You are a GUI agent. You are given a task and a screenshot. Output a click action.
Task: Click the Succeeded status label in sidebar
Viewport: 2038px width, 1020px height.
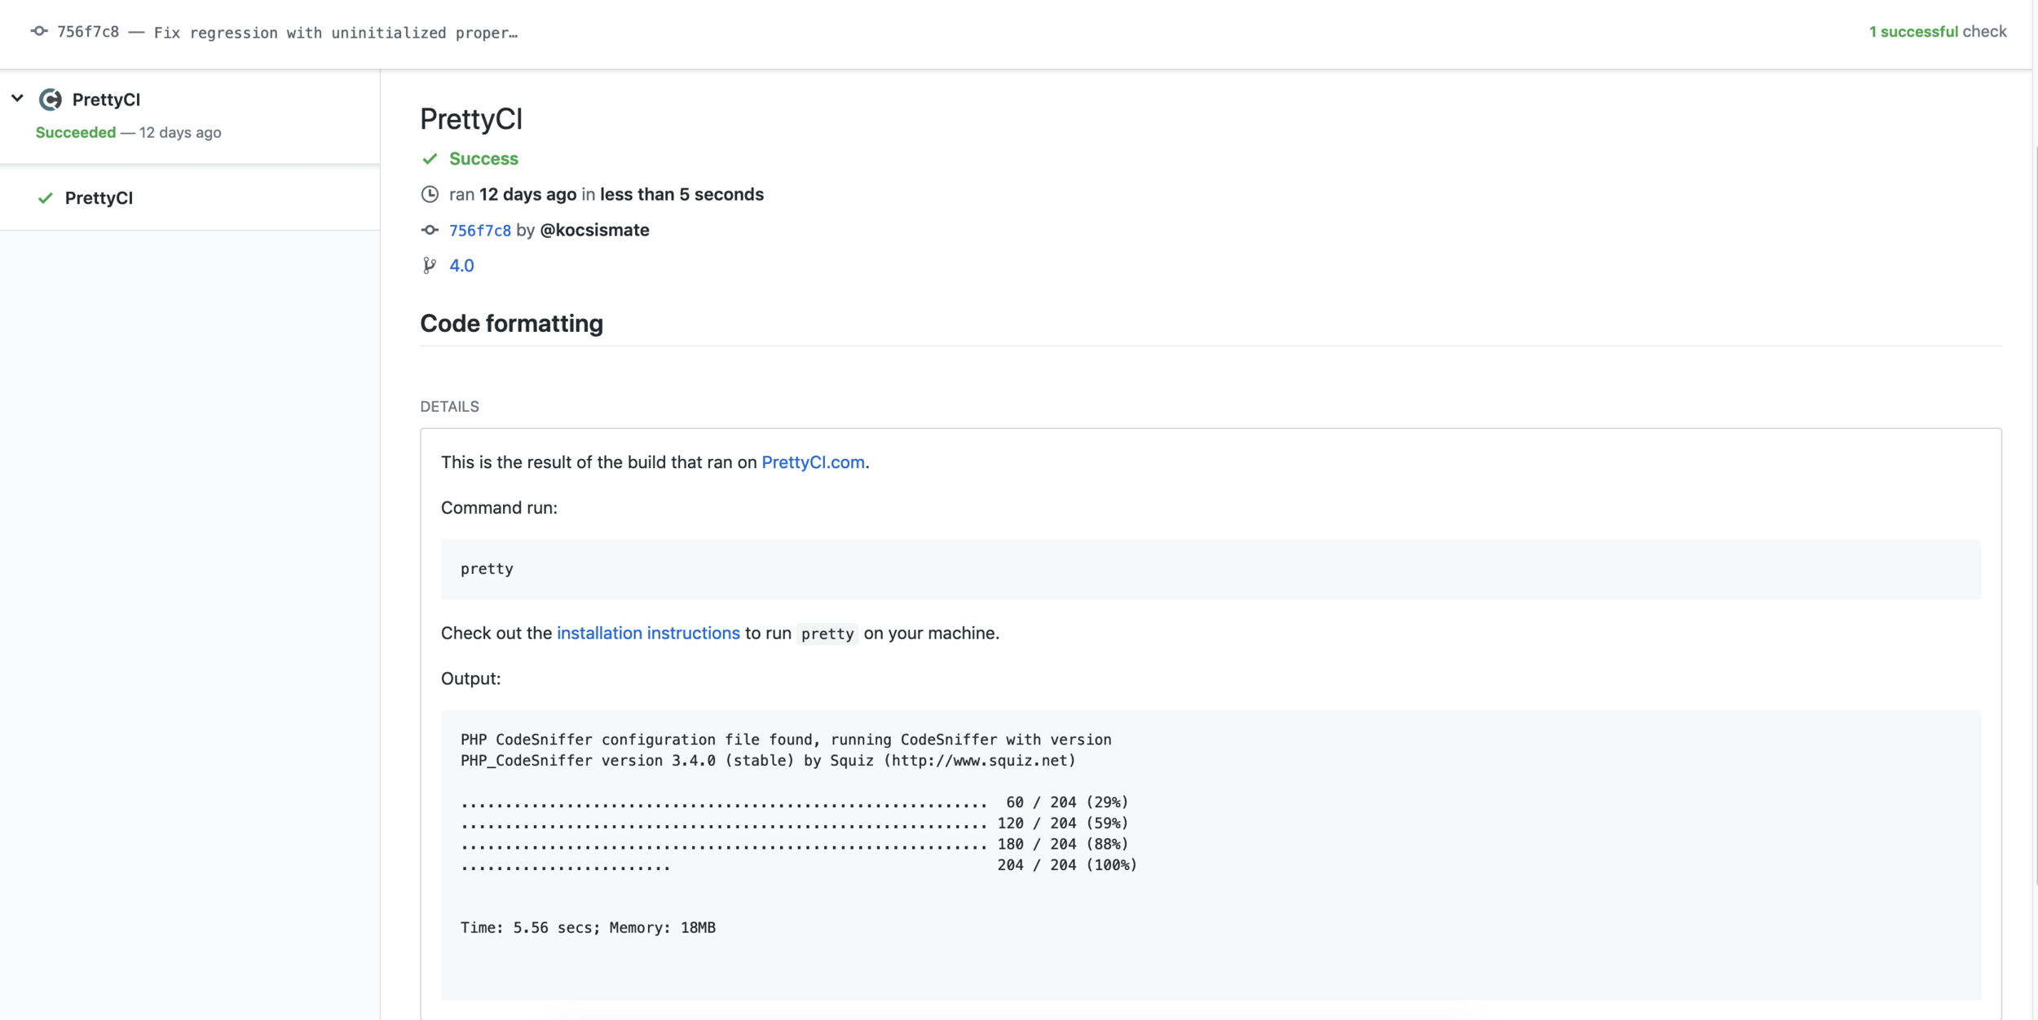click(76, 133)
